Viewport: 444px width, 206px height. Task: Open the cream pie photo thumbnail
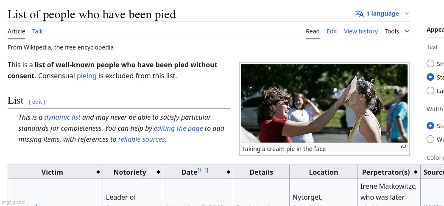(324, 103)
